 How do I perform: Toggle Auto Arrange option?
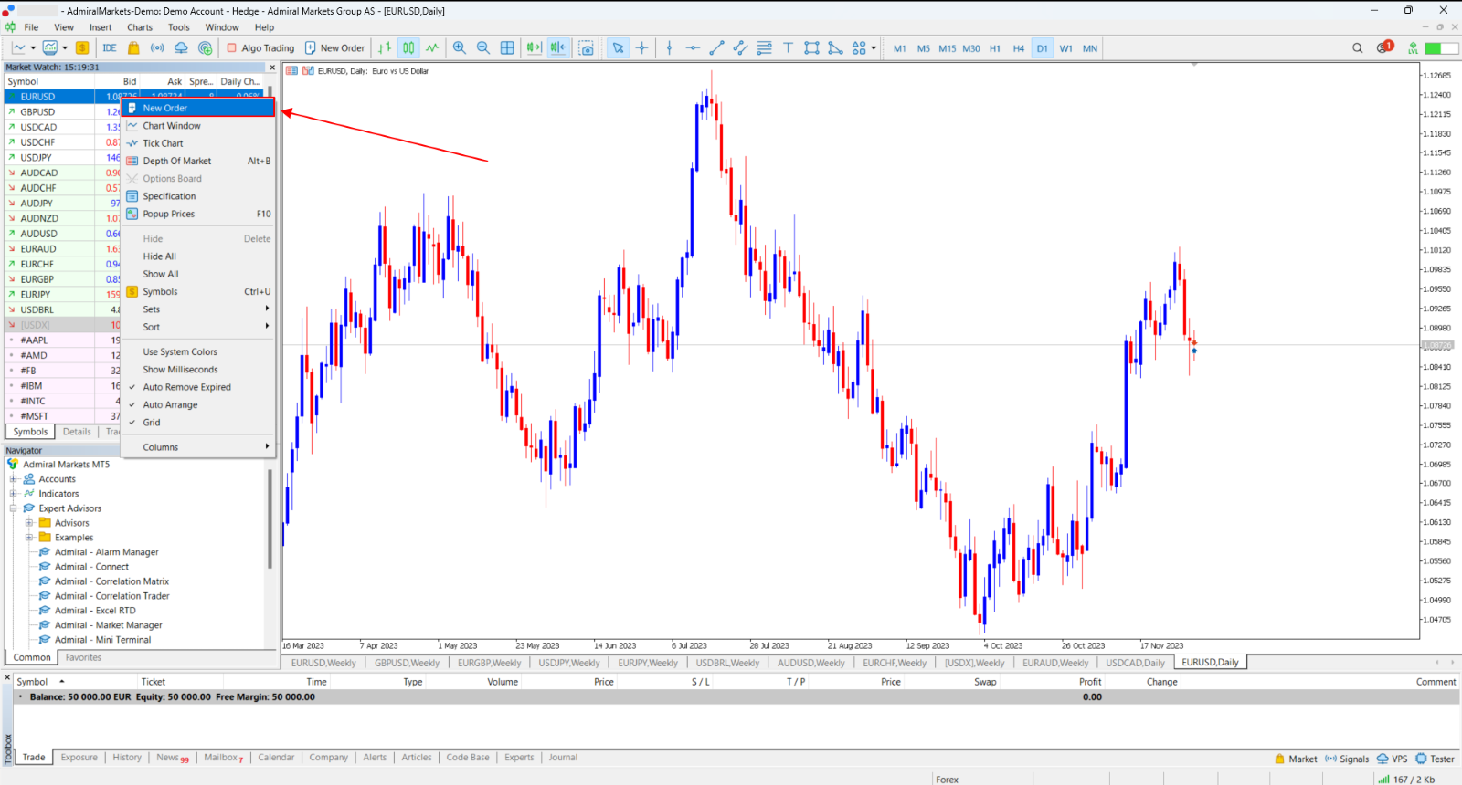point(198,404)
